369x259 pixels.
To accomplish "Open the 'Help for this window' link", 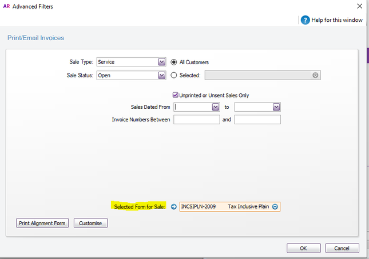I will click(x=337, y=20).
